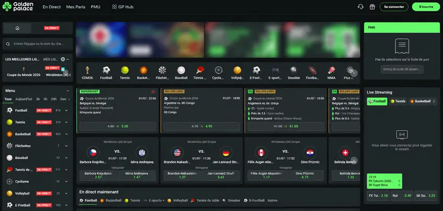Show more live streaming sports arrow
This screenshot has width=443, height=211.
click(434, 101)
